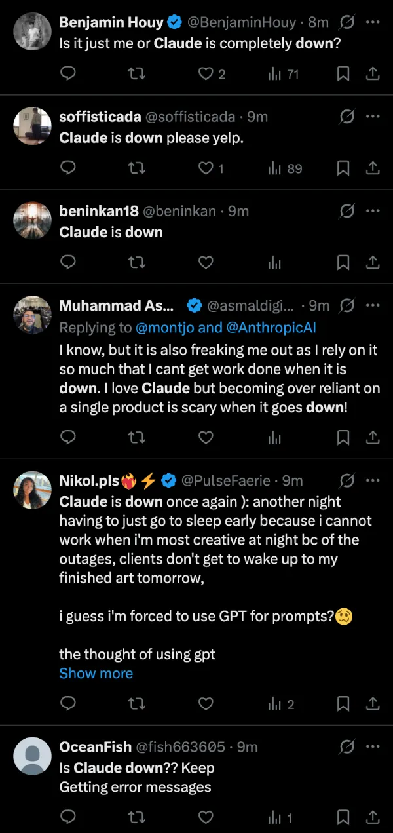The height and width of the screenshot is (833, 393).
Task: Open Grok actions on soffisticada's tweet
Action: [347, 117]
